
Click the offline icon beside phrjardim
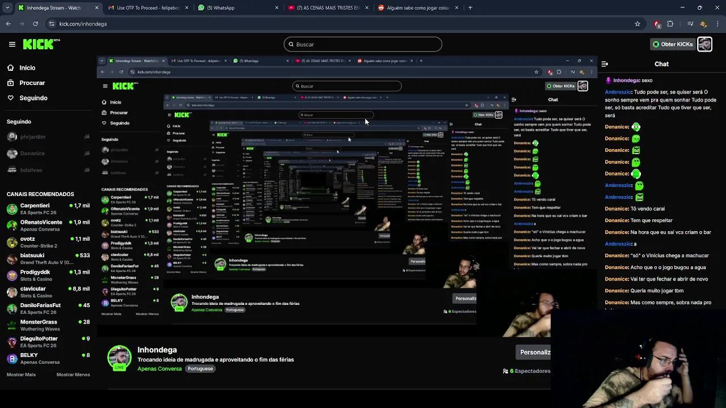(87, 137)
